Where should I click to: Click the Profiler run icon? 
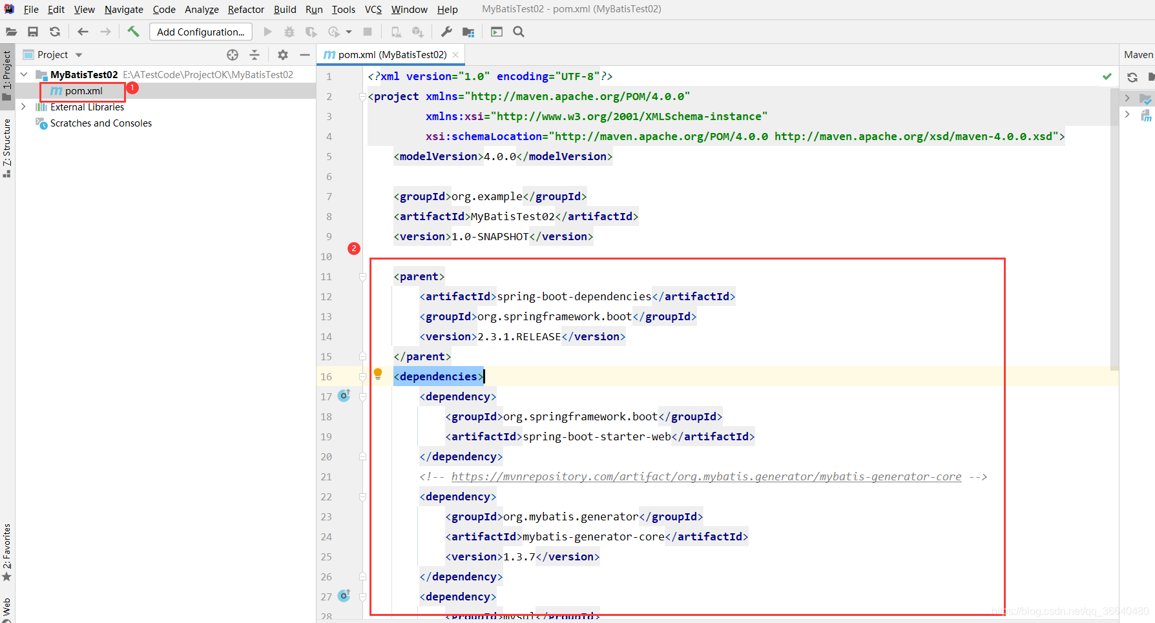[x=334, y=32]
